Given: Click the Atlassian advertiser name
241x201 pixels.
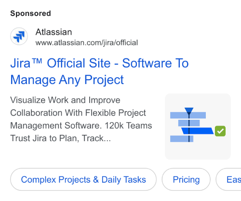Looking at the screenshot, I should (54, 32).
